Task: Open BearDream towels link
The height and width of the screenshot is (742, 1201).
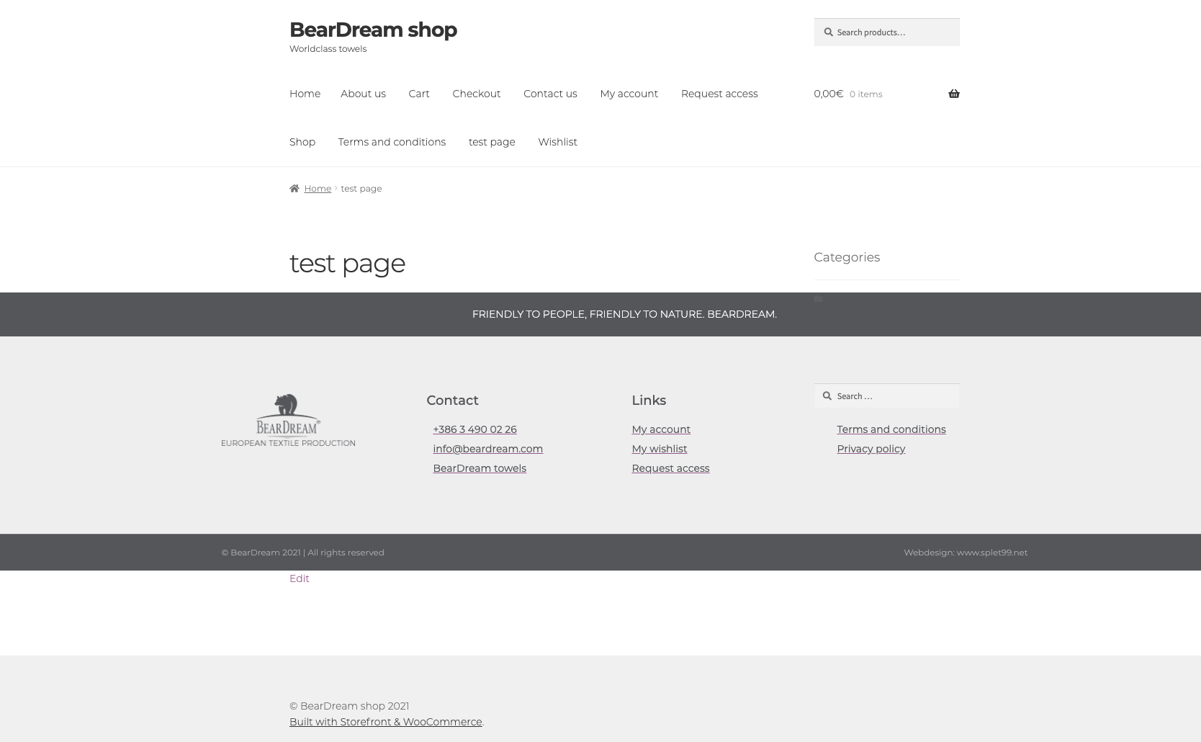Action: [480, 468]
